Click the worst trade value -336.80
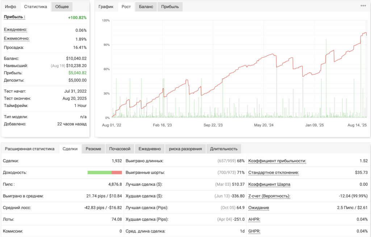The width and height of the screenshot is (371, 237). coord(238,196)
